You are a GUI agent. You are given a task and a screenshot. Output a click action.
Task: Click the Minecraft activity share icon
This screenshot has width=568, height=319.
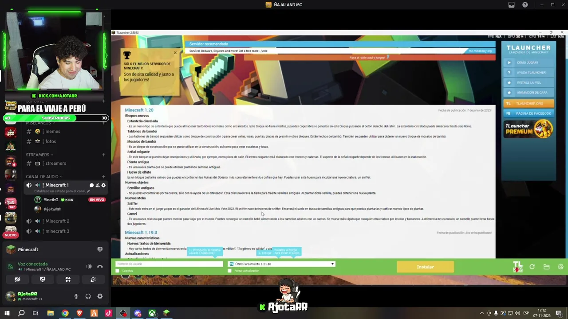(100, 249)
